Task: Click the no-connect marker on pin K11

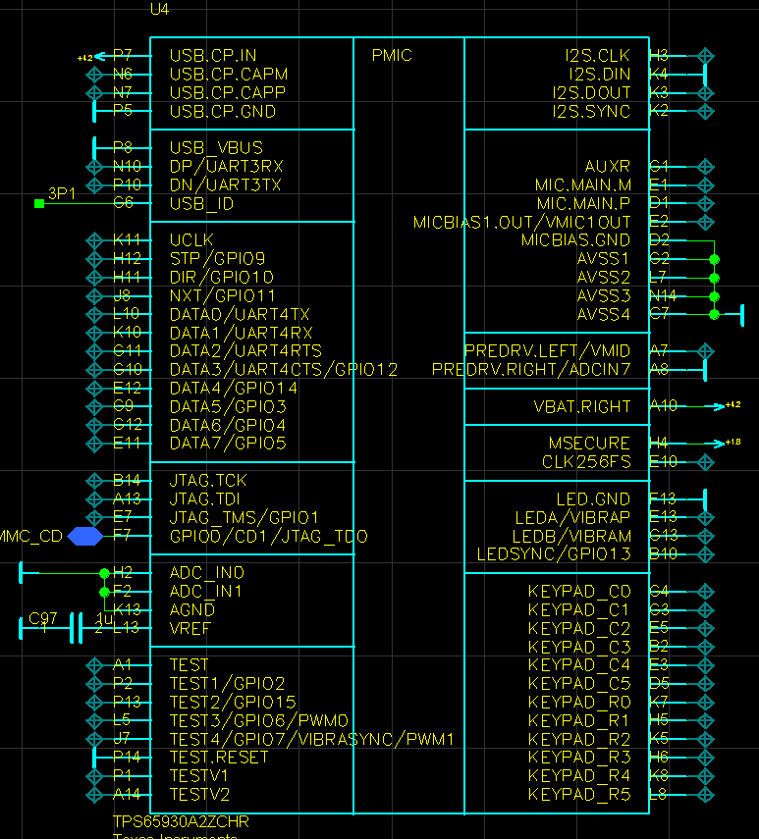Action: tap(94, 240)
